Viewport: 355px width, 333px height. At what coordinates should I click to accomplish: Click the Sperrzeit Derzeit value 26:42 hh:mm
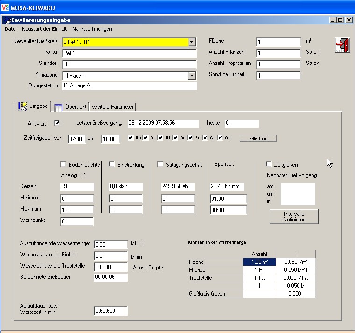227,186
